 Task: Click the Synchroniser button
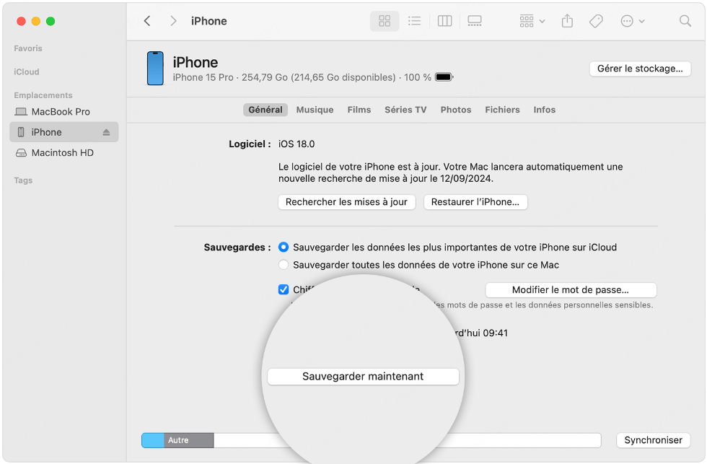tap(653, 440)
